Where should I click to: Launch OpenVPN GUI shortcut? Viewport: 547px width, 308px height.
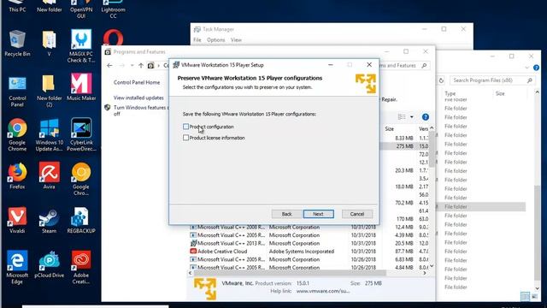81,9
